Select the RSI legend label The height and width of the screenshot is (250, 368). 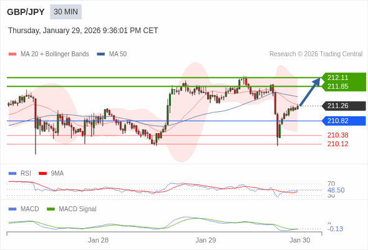pyautogui.click(x=26, y=174)
